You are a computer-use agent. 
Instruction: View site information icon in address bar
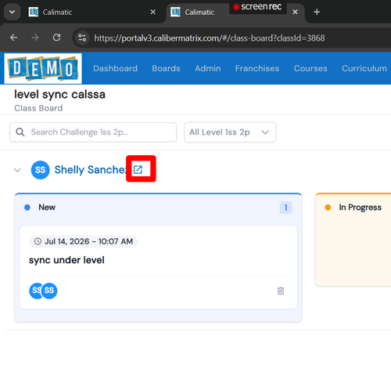point(82,38)
